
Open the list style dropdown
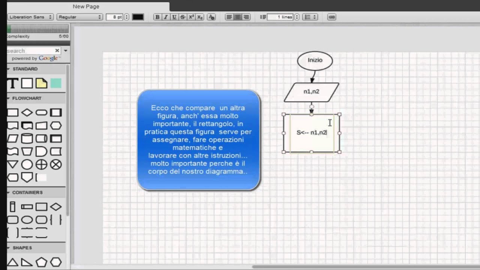[x=310, y=17]
